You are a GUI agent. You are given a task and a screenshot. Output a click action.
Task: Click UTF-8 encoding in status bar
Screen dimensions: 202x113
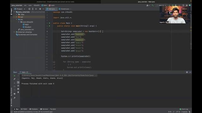178,112
